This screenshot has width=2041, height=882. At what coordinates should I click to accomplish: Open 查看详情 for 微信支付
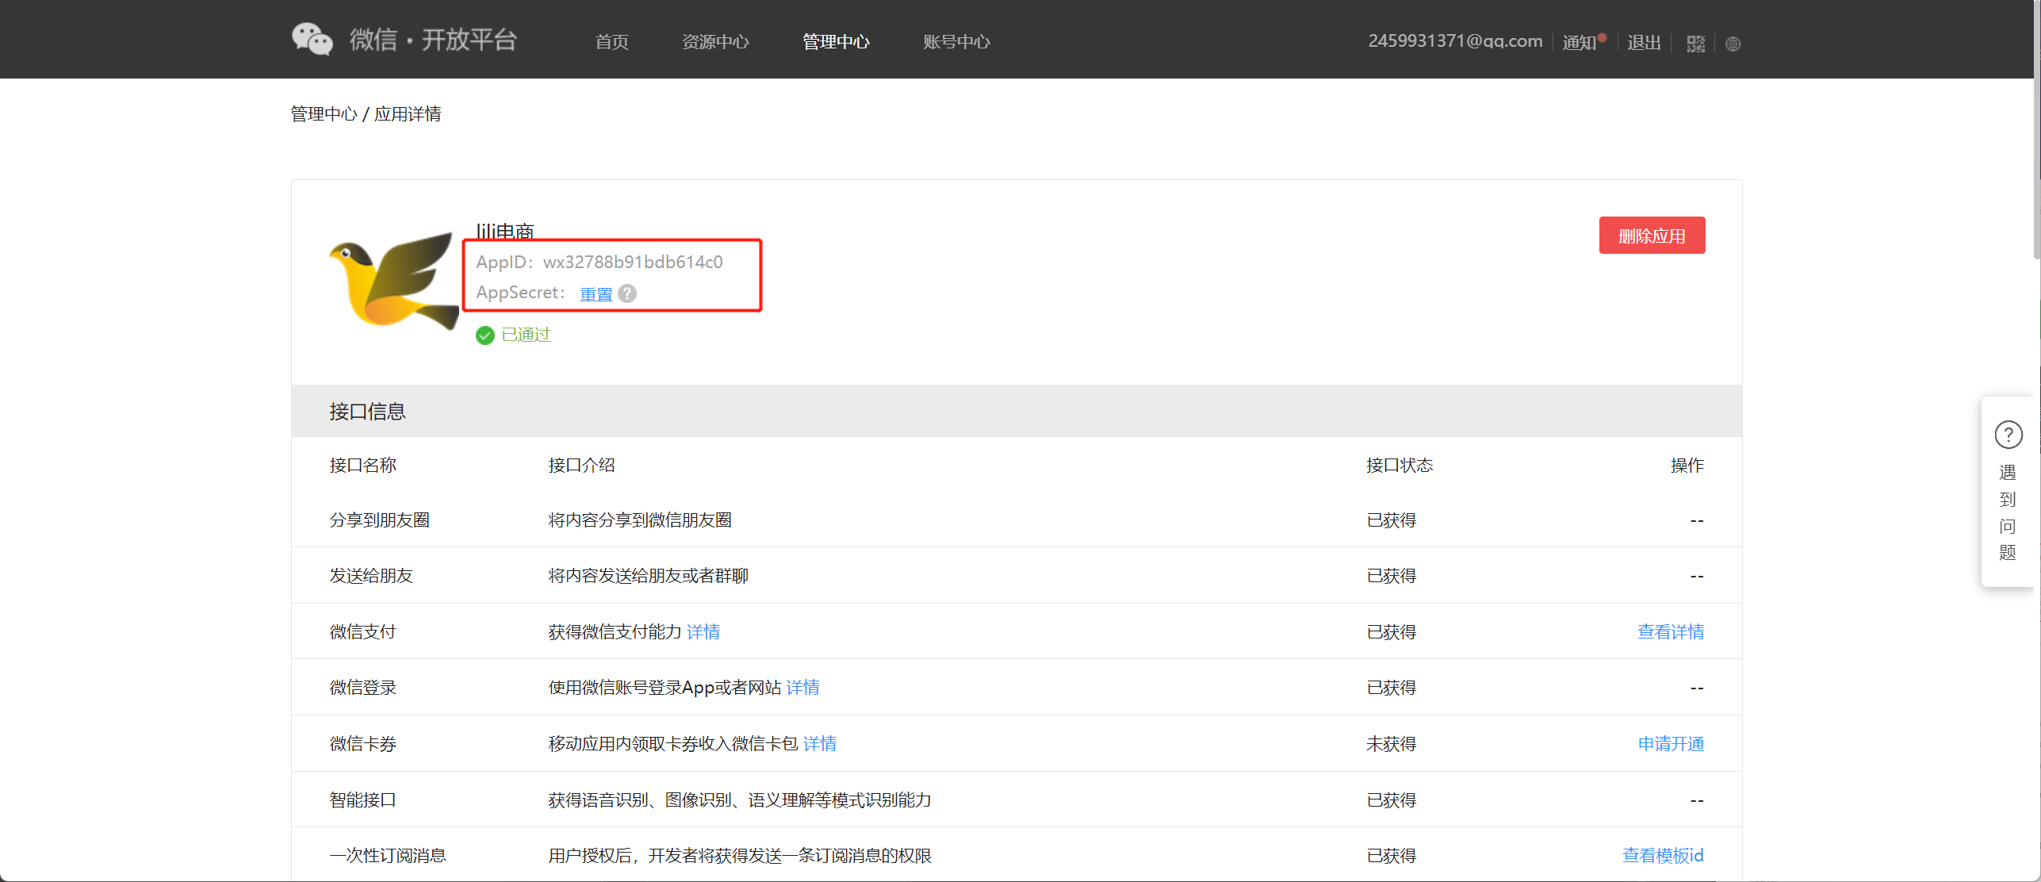(x=1671, y=631)
